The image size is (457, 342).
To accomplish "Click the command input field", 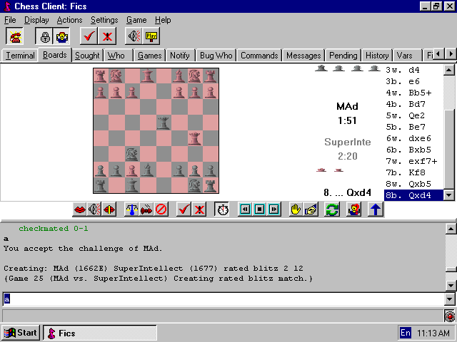I will click(x=224, y=299).
